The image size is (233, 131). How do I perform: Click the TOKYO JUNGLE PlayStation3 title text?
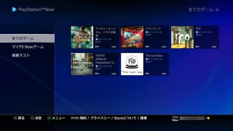point(106,59)
